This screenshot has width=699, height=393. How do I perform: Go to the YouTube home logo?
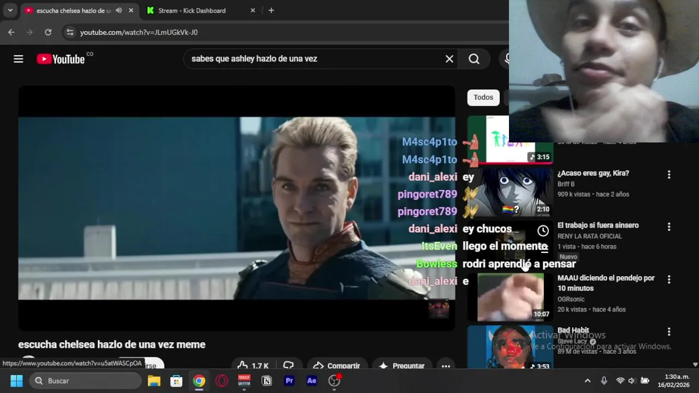61,59
